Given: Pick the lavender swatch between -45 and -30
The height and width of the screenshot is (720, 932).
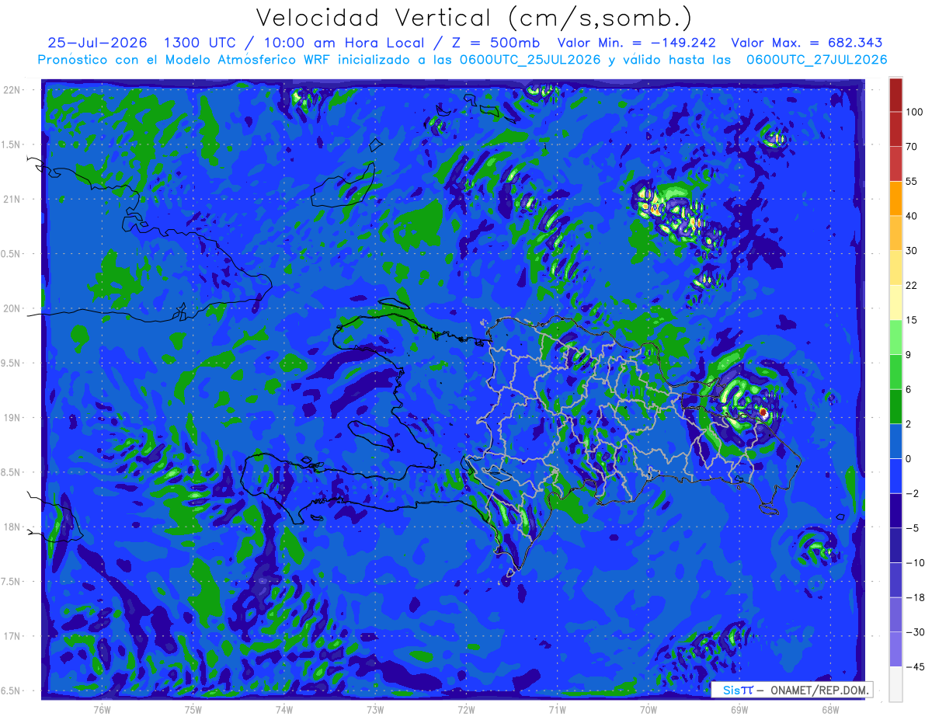Looking at the screenshot, I should point(896,649).
